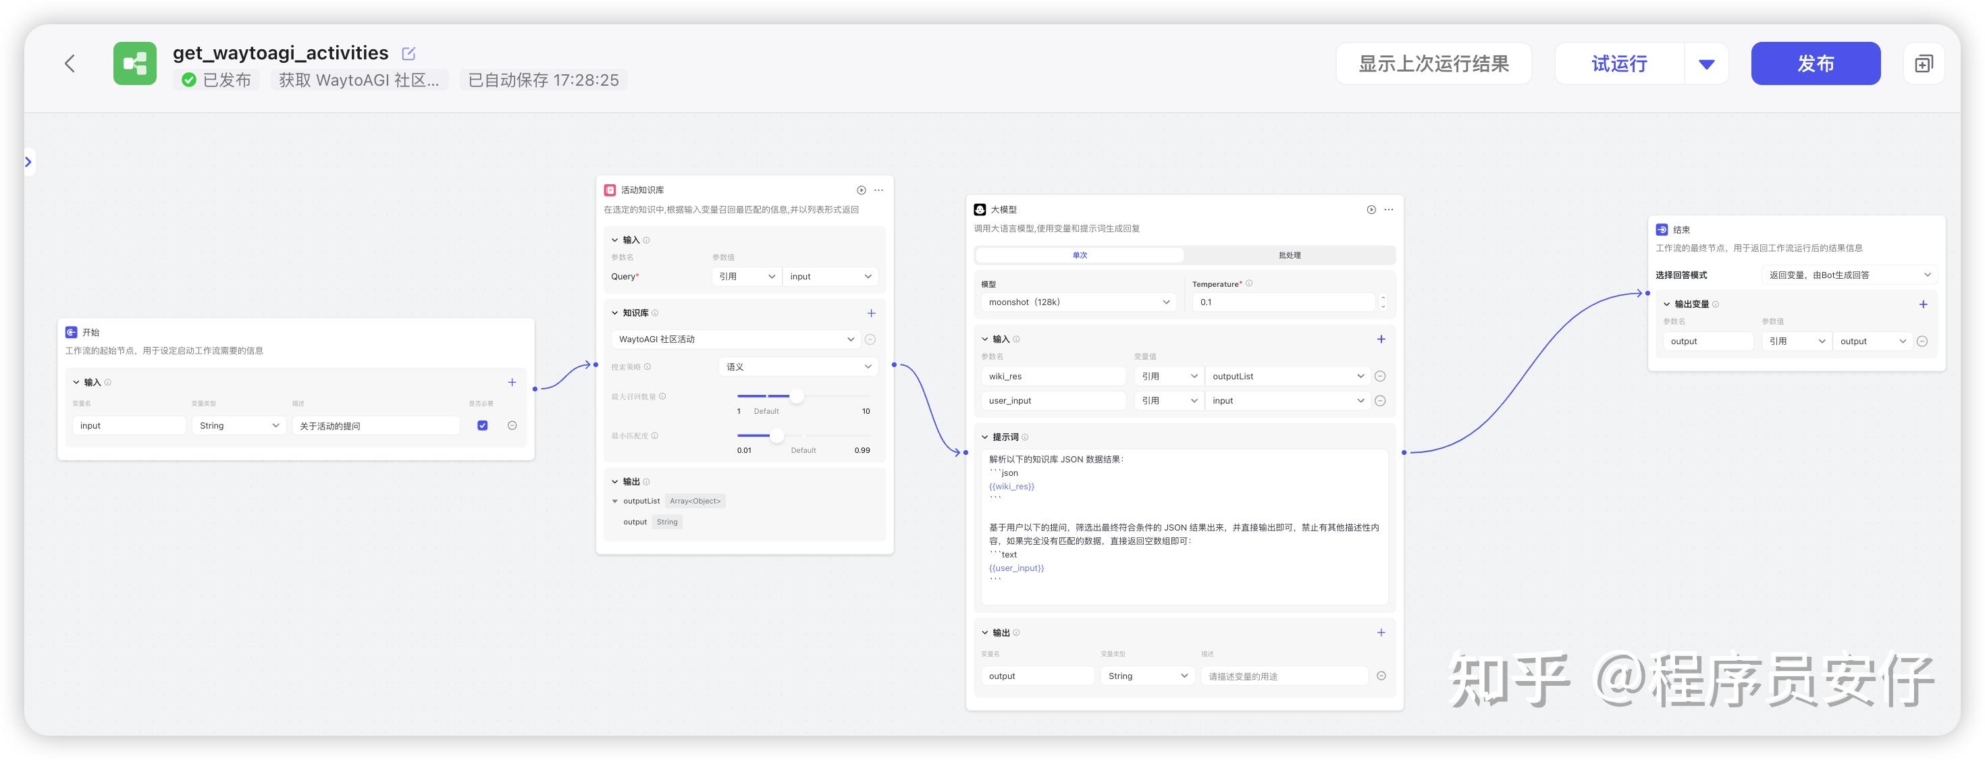The height and width of the screenshot is (760, 1985).
Task: Collapse the 提示词 section
Action: tap(985, 437)
